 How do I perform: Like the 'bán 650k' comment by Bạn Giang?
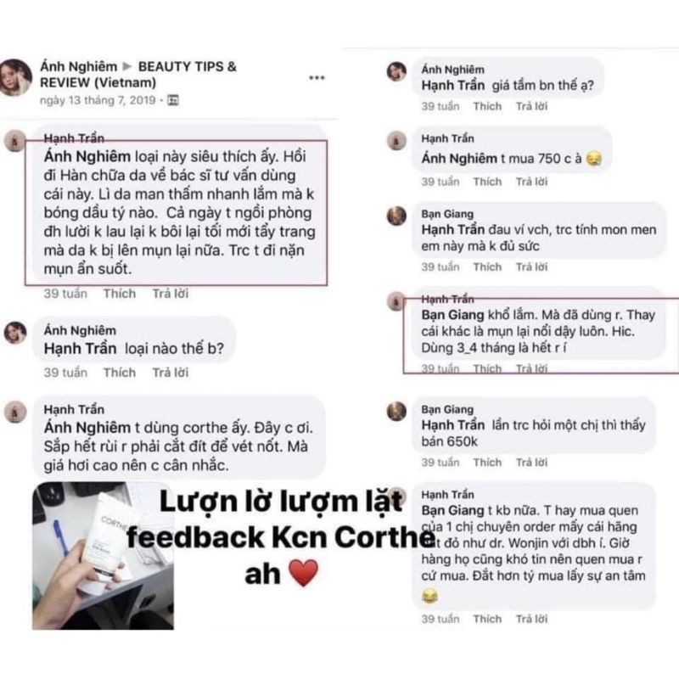tap(487, 462)
